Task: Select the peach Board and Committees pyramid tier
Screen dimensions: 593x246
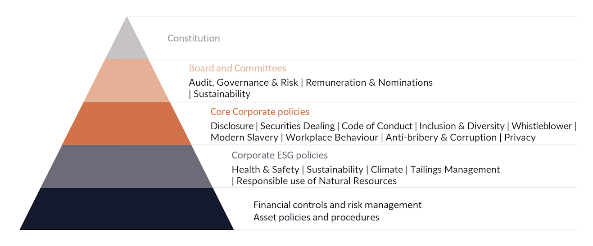Action: coord(127,81)
